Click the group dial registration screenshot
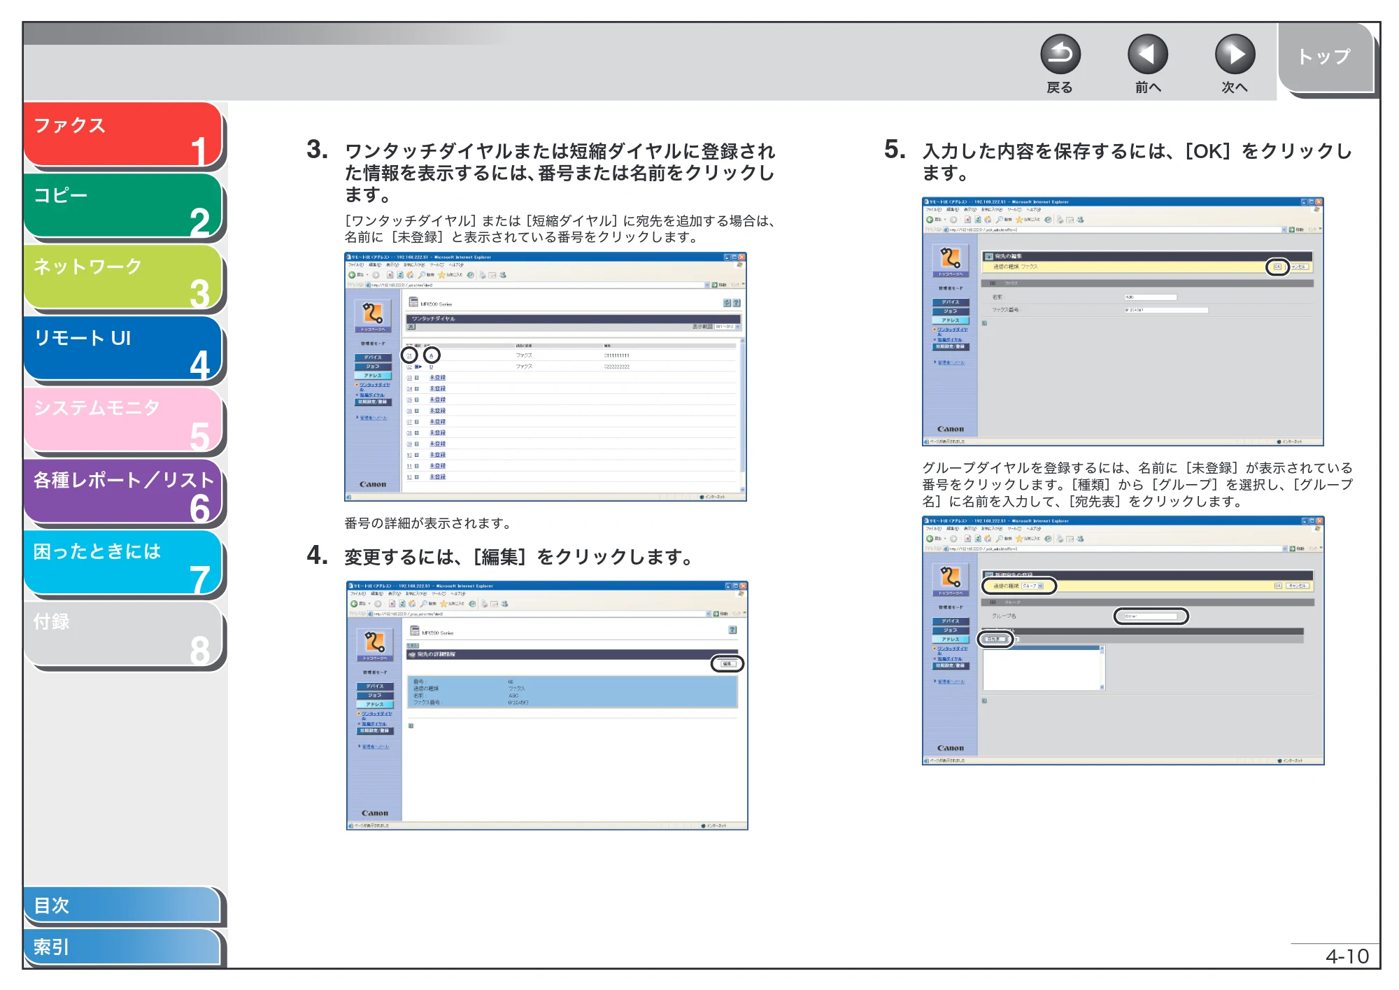The image size is (1399, 990). tap(1123, 640)
